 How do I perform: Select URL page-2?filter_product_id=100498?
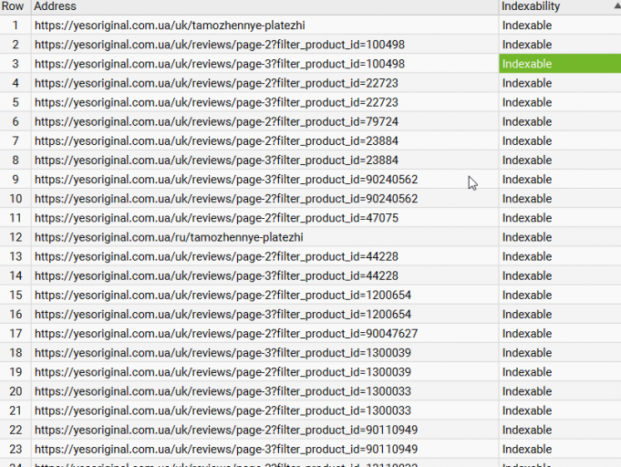click(x=220, y=45)
